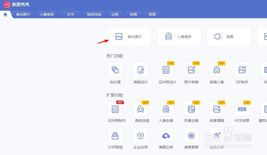Select the 高清人像 feature

(216, 72)
